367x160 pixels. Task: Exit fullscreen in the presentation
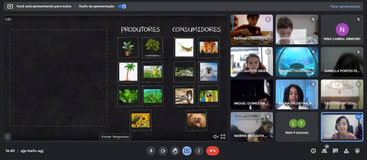point(223,137)
